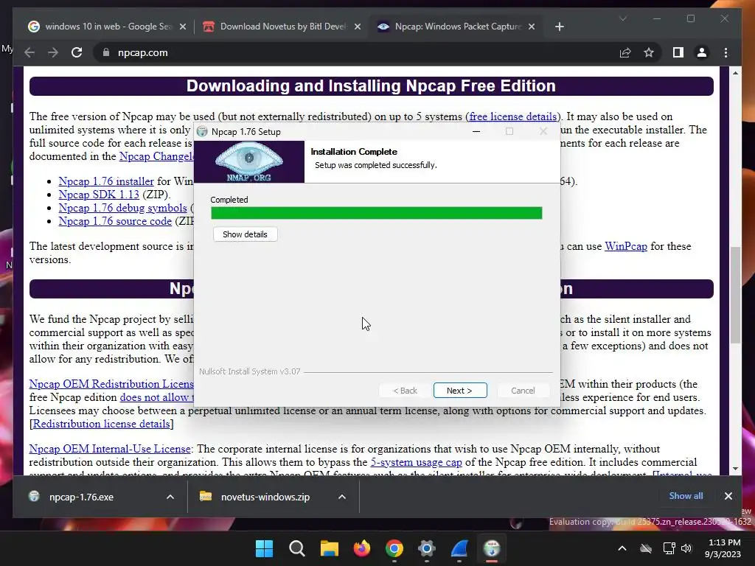Close the Npcap browser tab

tap(532, 27)
